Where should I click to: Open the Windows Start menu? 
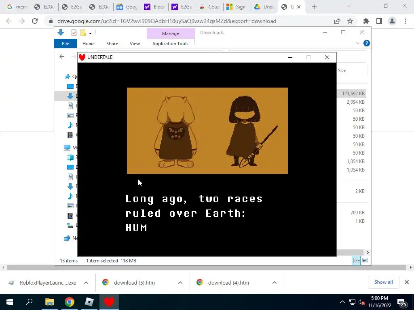pos(10,302)
